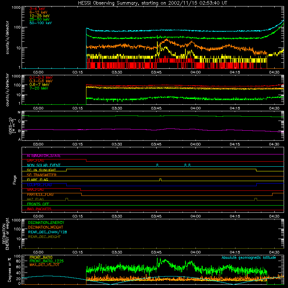Screen dimensions: 288x288
Task: Click the 0.3-0.8 MeV legend label
Action: coord(41,81)
